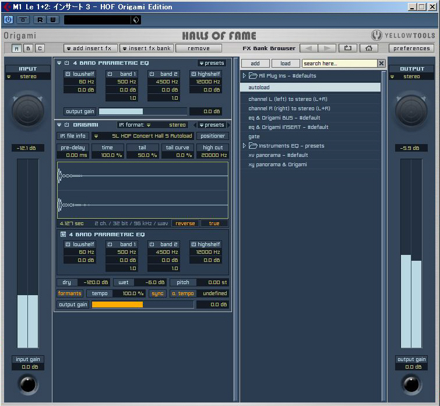Select snapshot C
This screenshot has width=440, height=406.
tap(40, 48)
